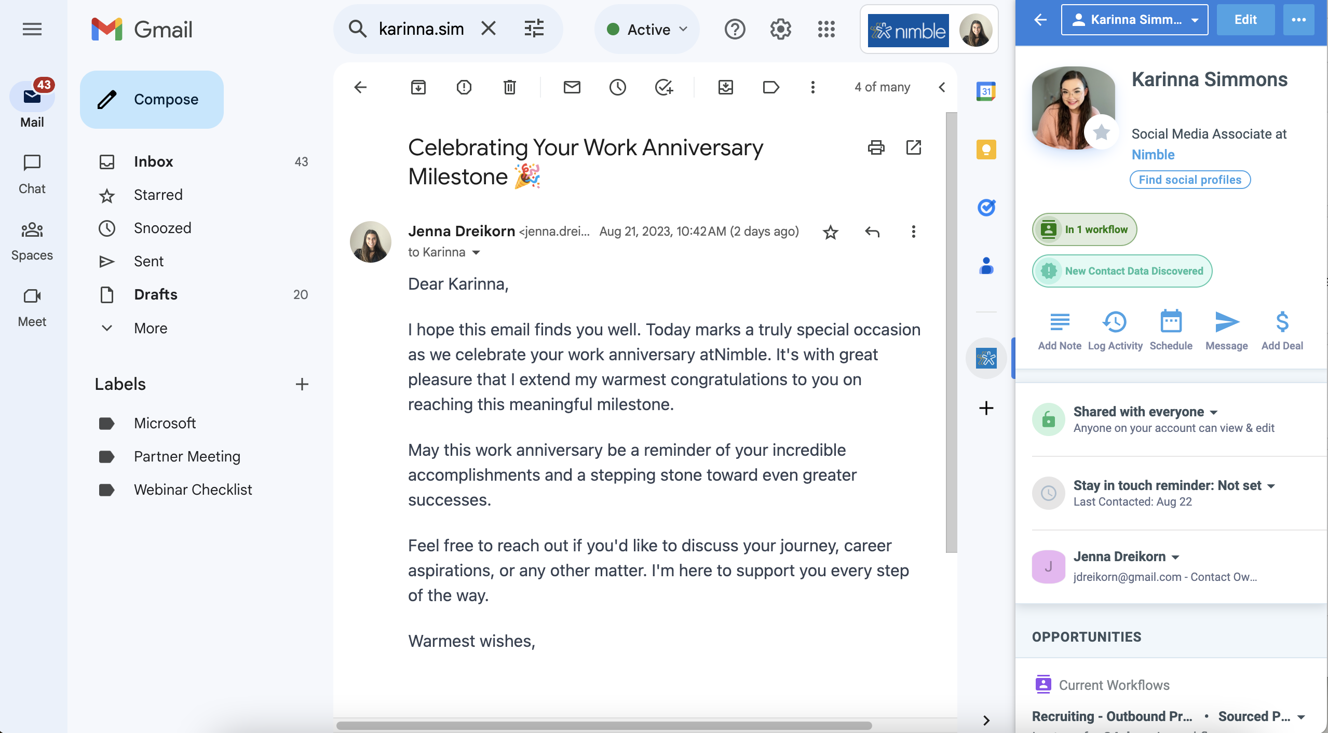Viewport: 1328px width, 733px height.
Task: Star the email from Jenna Dreikorn
Action: coord(830,232)
